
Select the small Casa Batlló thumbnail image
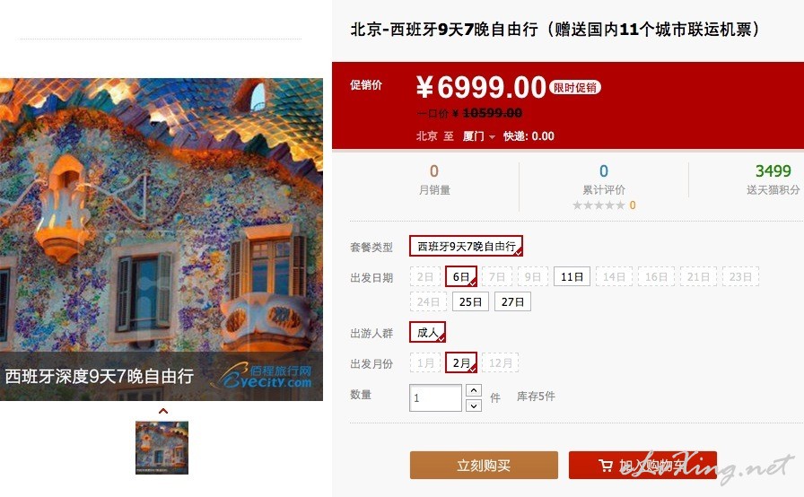coord(162,448)
